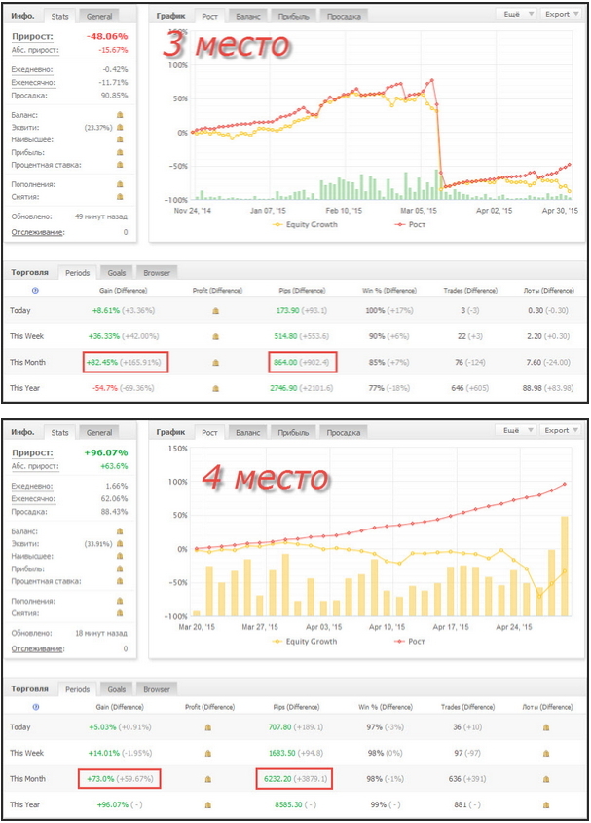Toggle the Рост legend series in the upper chart
The image size is (591, 823).
point(410,224)
